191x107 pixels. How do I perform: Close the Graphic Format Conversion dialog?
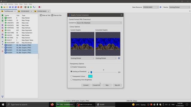tap(121, 15)
